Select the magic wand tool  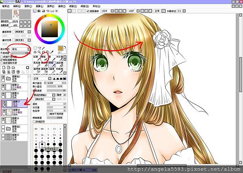44,48
